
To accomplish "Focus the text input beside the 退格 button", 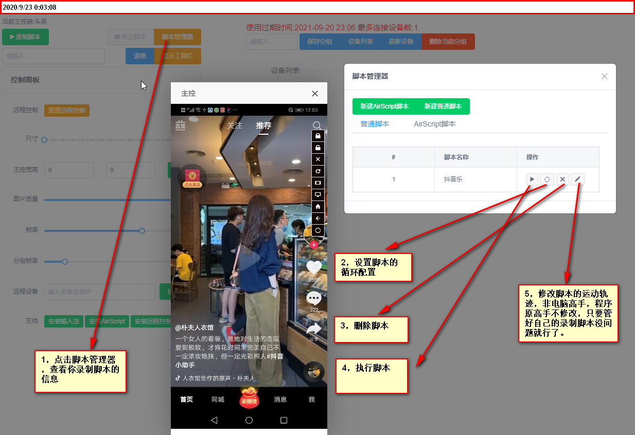I will click(x=54, y=56).
